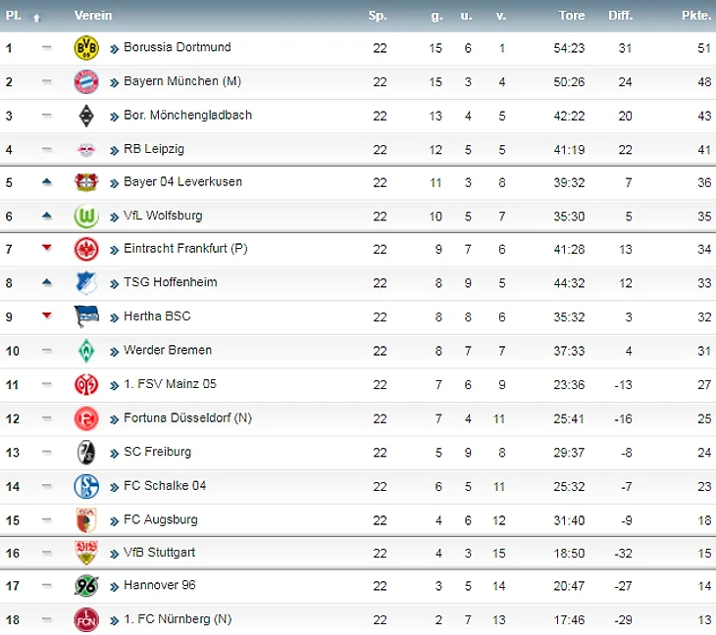Screen dimensions: 716x635
Task: Select the Verein column header
Action: (x=93, y=16)
